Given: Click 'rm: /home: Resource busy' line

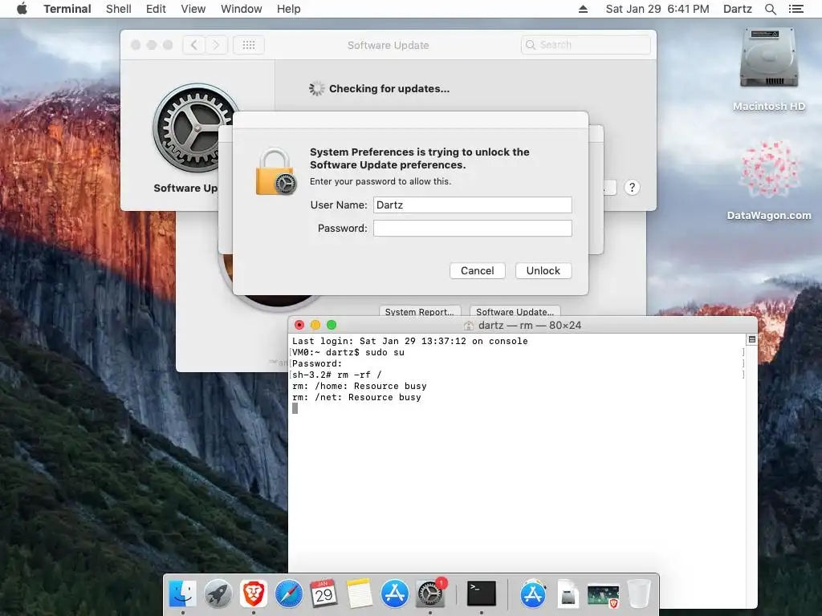Looking at the screenshot, I should (360, 386).
